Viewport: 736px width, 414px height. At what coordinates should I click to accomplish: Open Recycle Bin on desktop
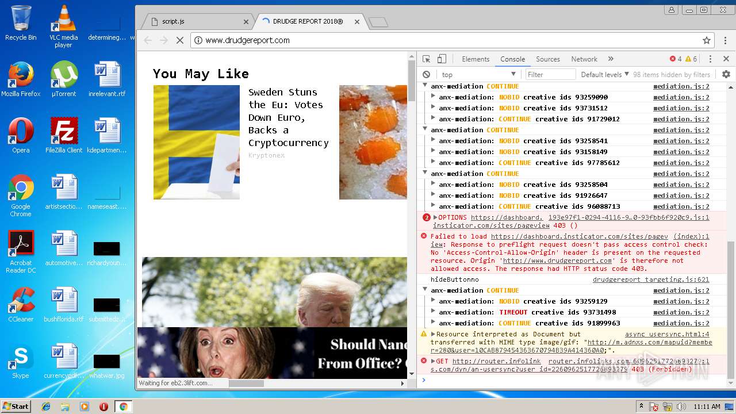click(21, 23)
